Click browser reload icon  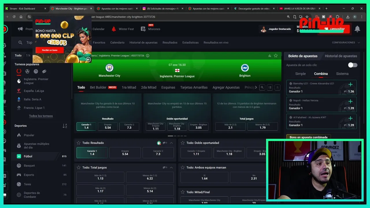(14, 17)
